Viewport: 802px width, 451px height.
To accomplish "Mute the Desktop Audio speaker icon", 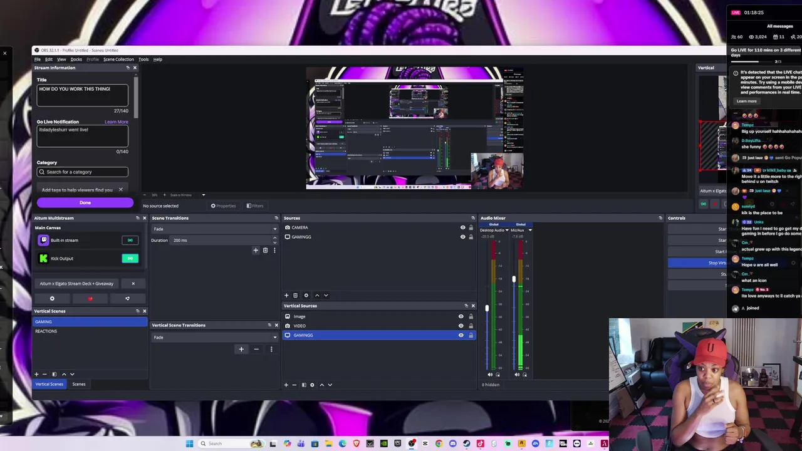I will click(x=490, y=375).
